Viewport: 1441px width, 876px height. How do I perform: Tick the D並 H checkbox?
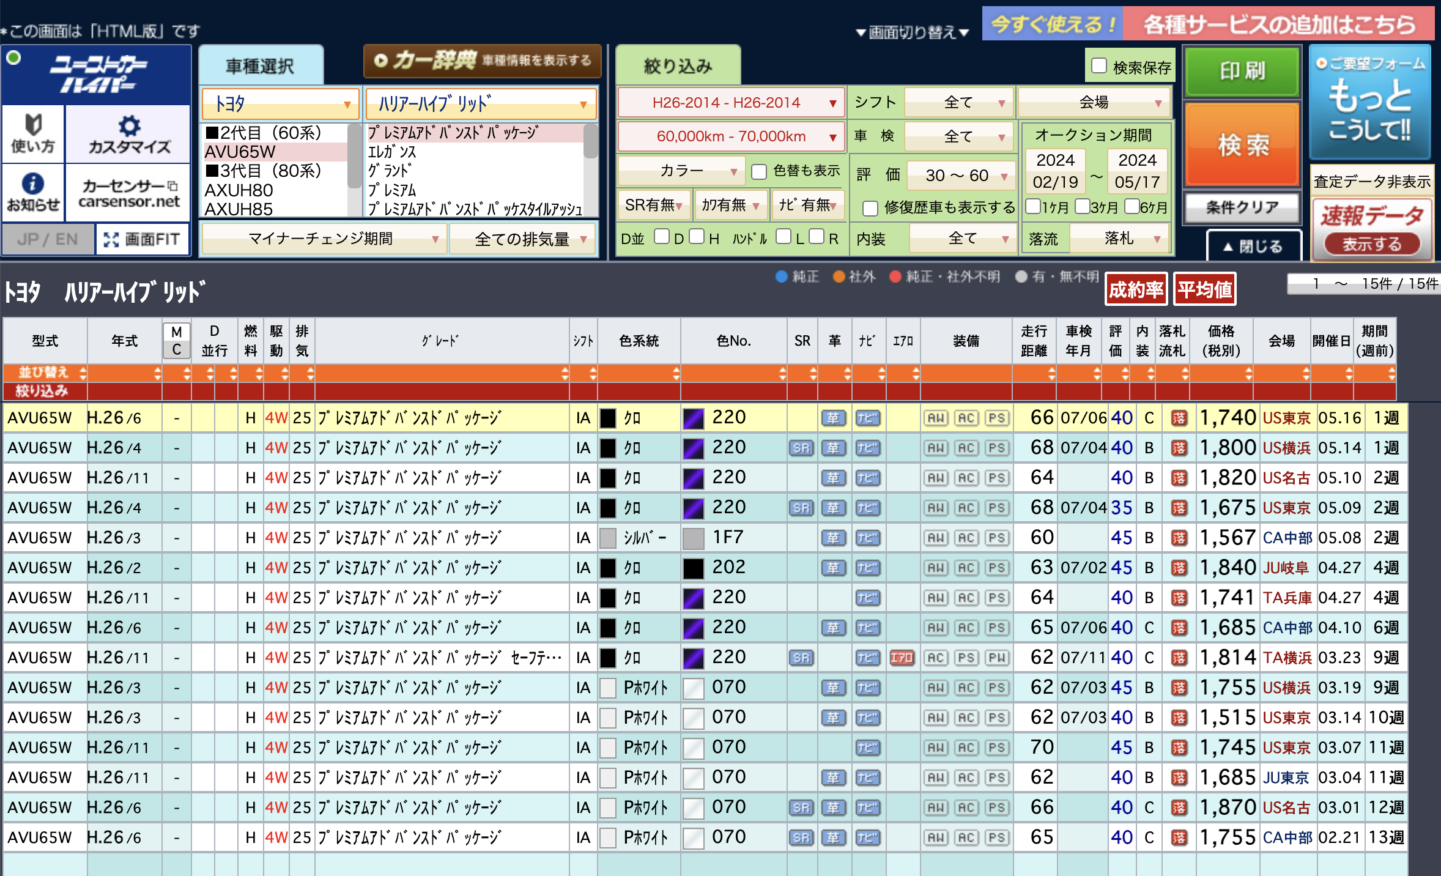(696, 237)
